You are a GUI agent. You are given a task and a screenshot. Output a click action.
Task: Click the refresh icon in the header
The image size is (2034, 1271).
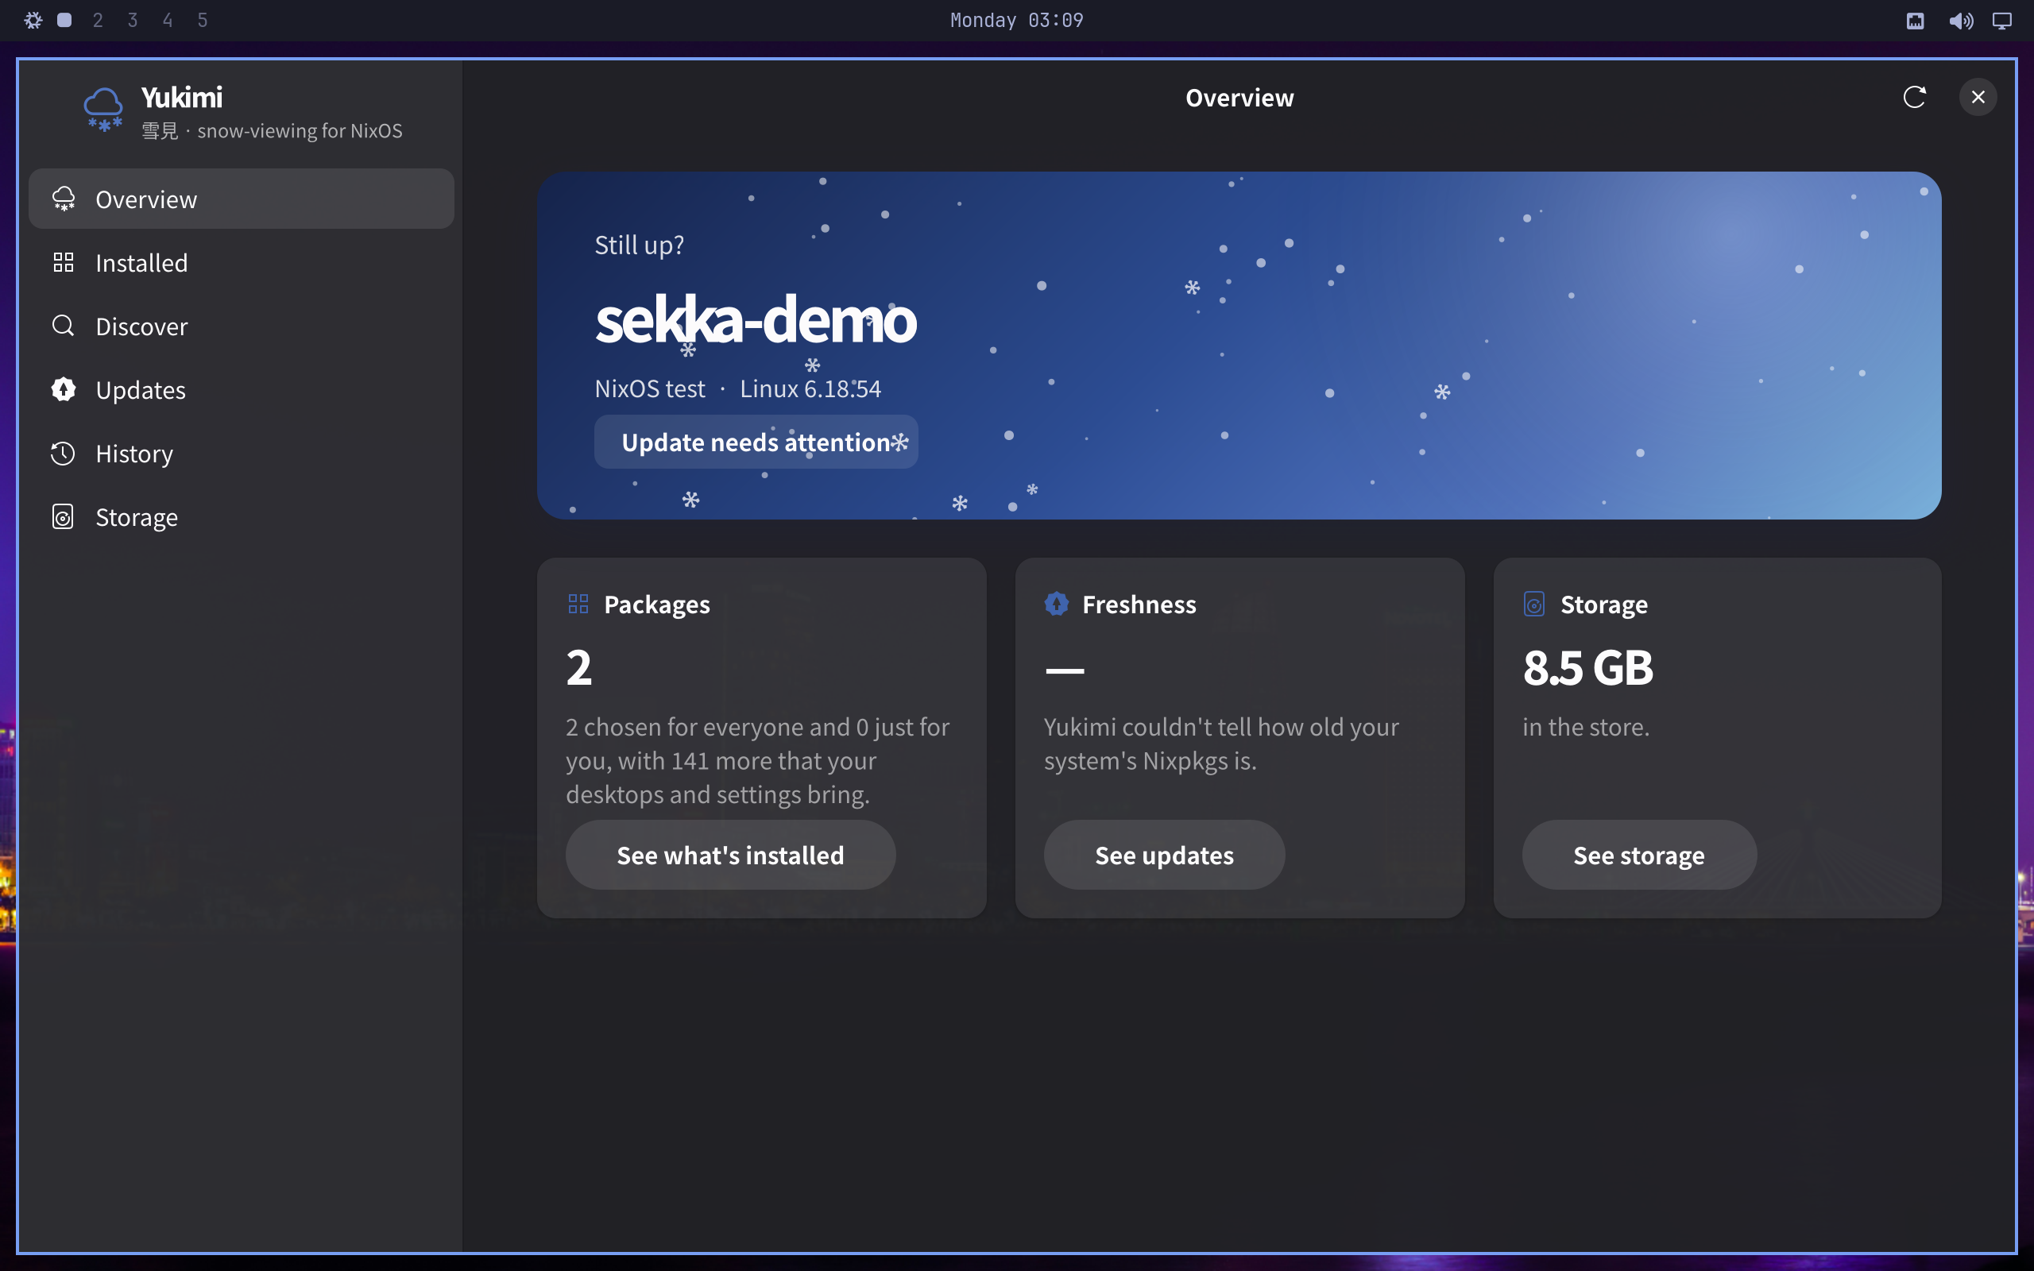(1914, 98)
